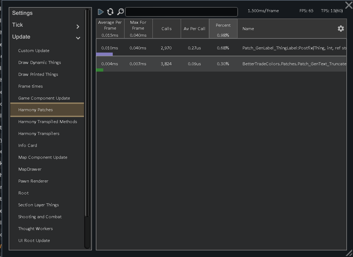Screen dimensions: 353x257
Task: Select Harmony Transpilers entry
Action: point(39,134)
